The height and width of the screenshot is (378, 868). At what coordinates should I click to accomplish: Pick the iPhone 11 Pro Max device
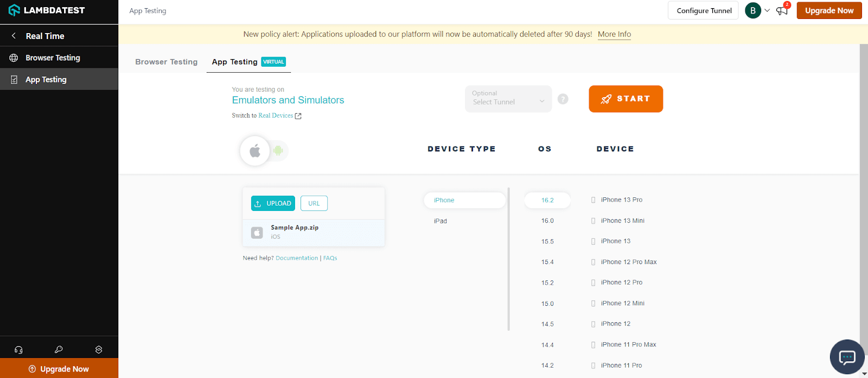tap(624, 345)
